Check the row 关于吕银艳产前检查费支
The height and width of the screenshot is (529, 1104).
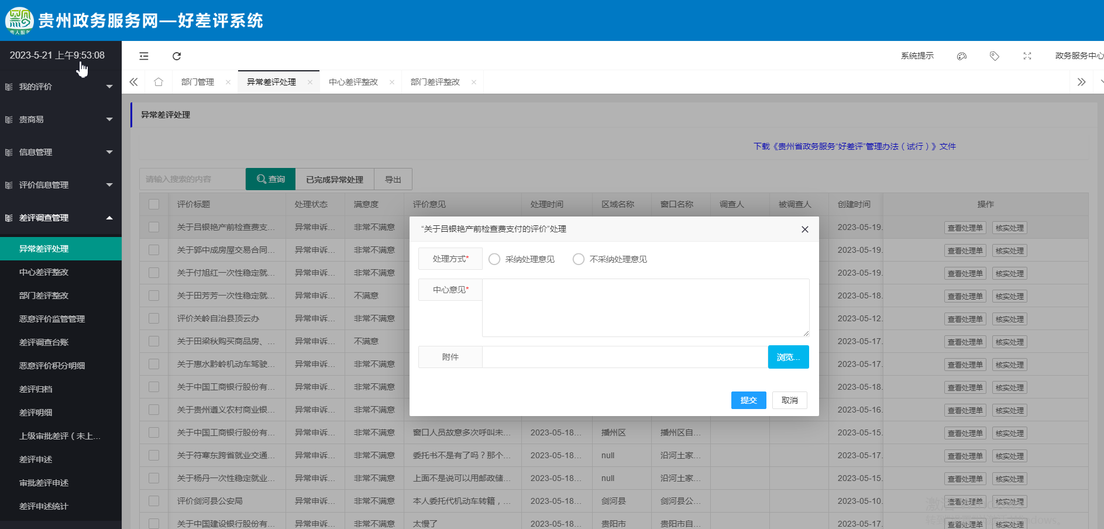click(x=154, y=227)
